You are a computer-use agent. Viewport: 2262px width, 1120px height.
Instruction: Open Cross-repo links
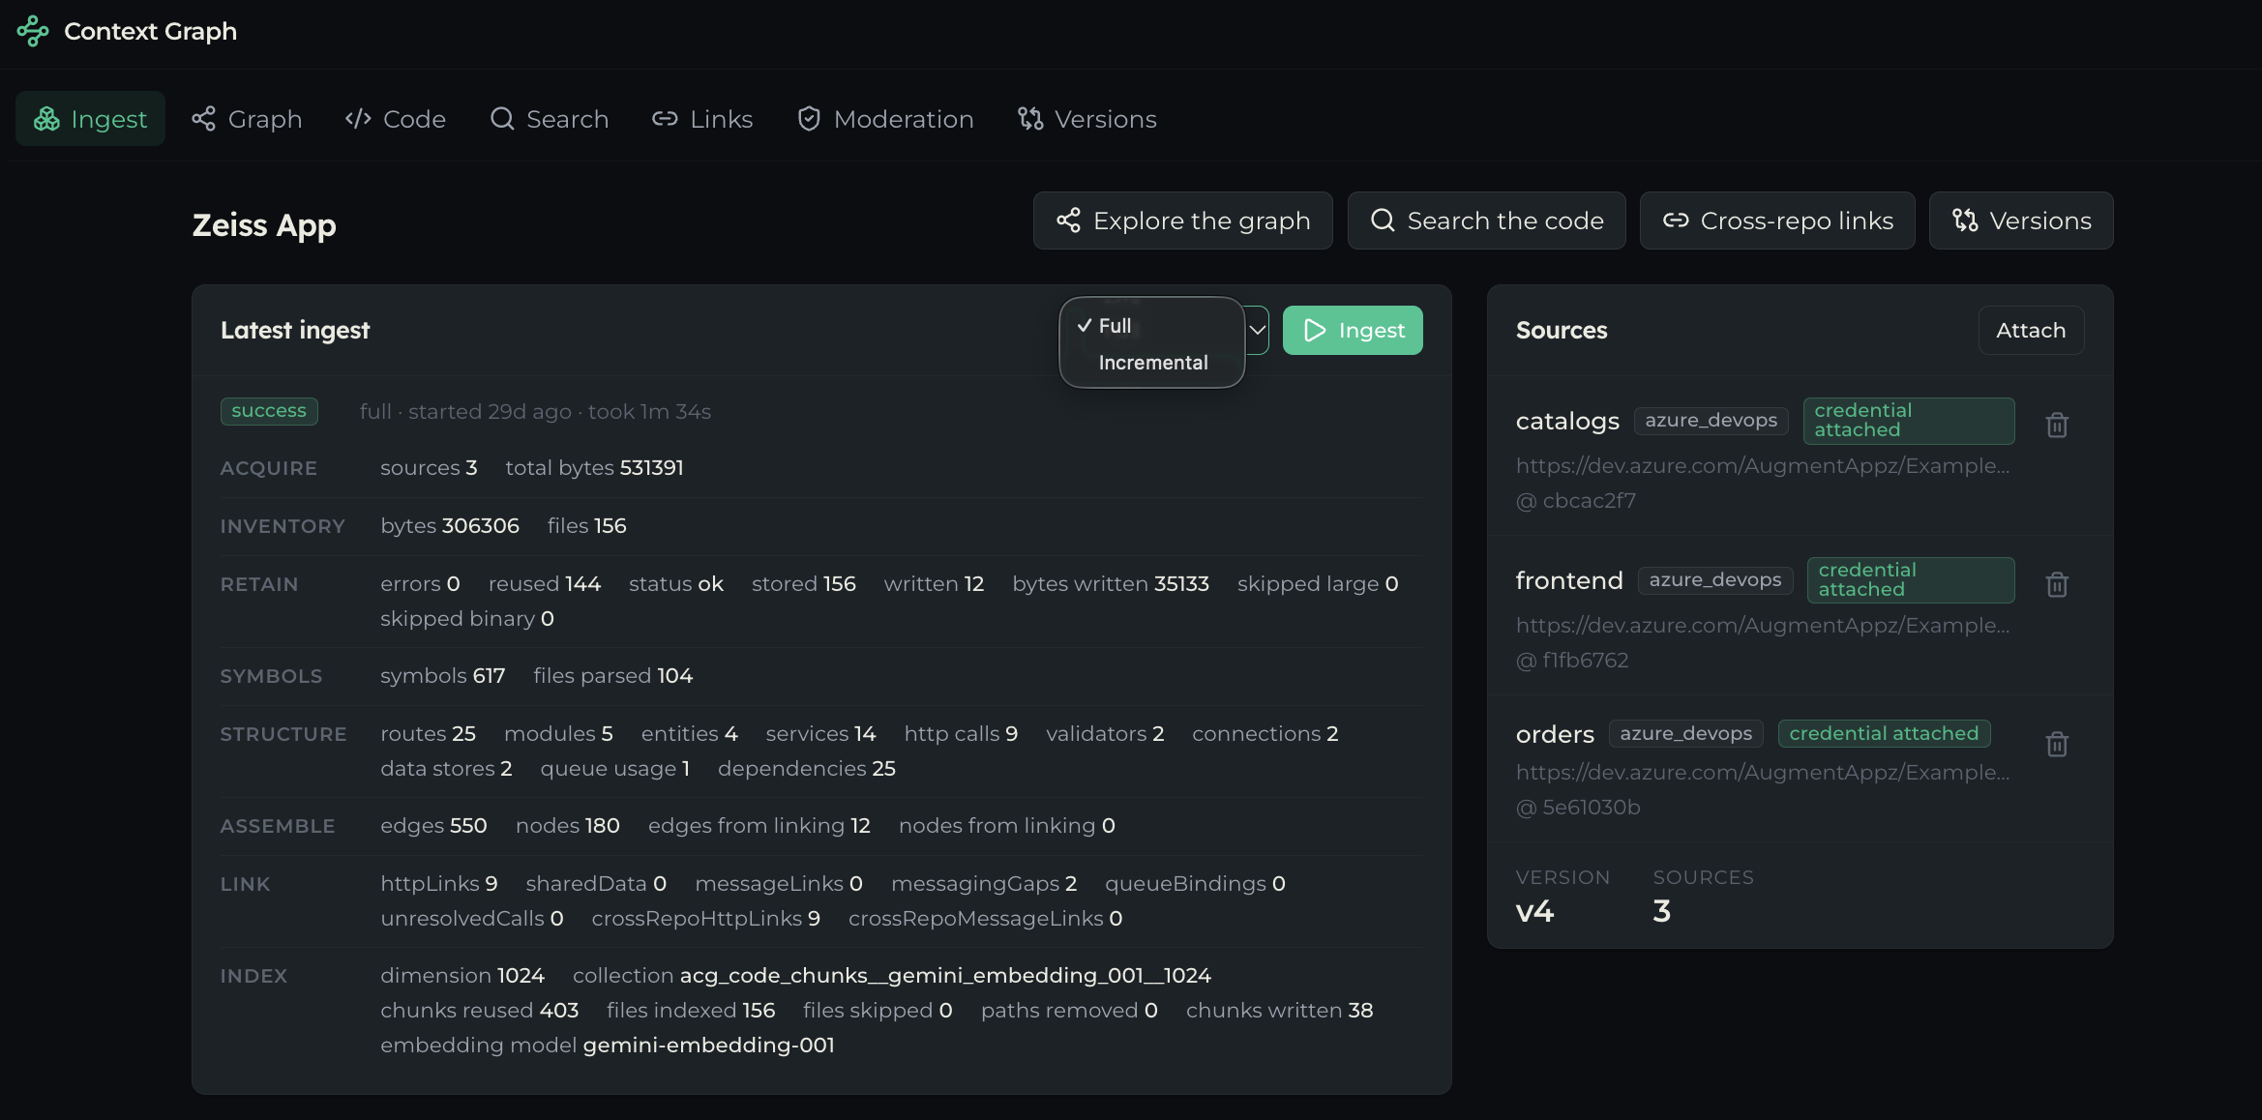point(1777,221)
